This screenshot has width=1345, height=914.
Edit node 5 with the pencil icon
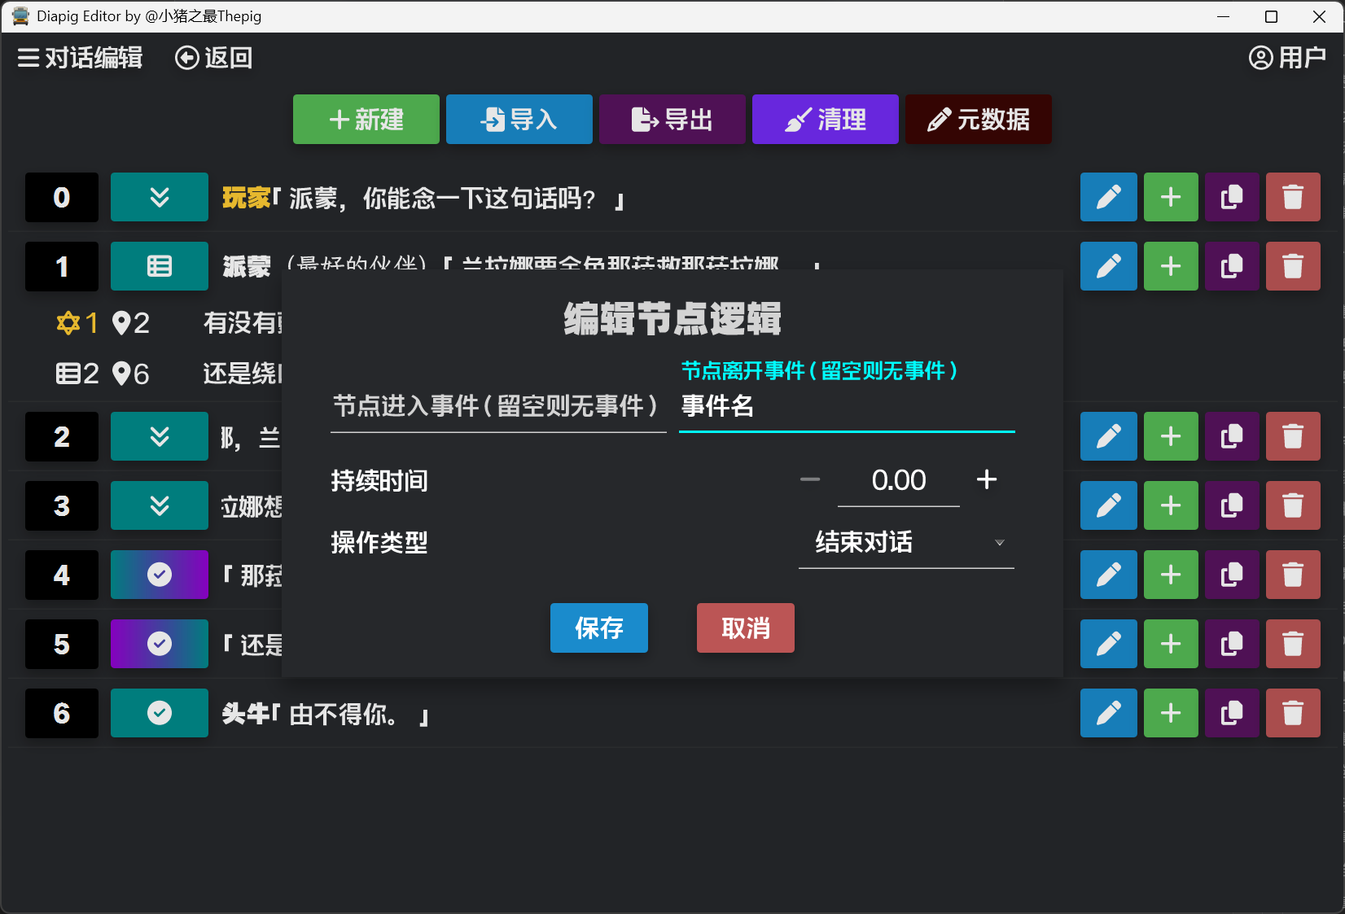(x=1108, y=644)
